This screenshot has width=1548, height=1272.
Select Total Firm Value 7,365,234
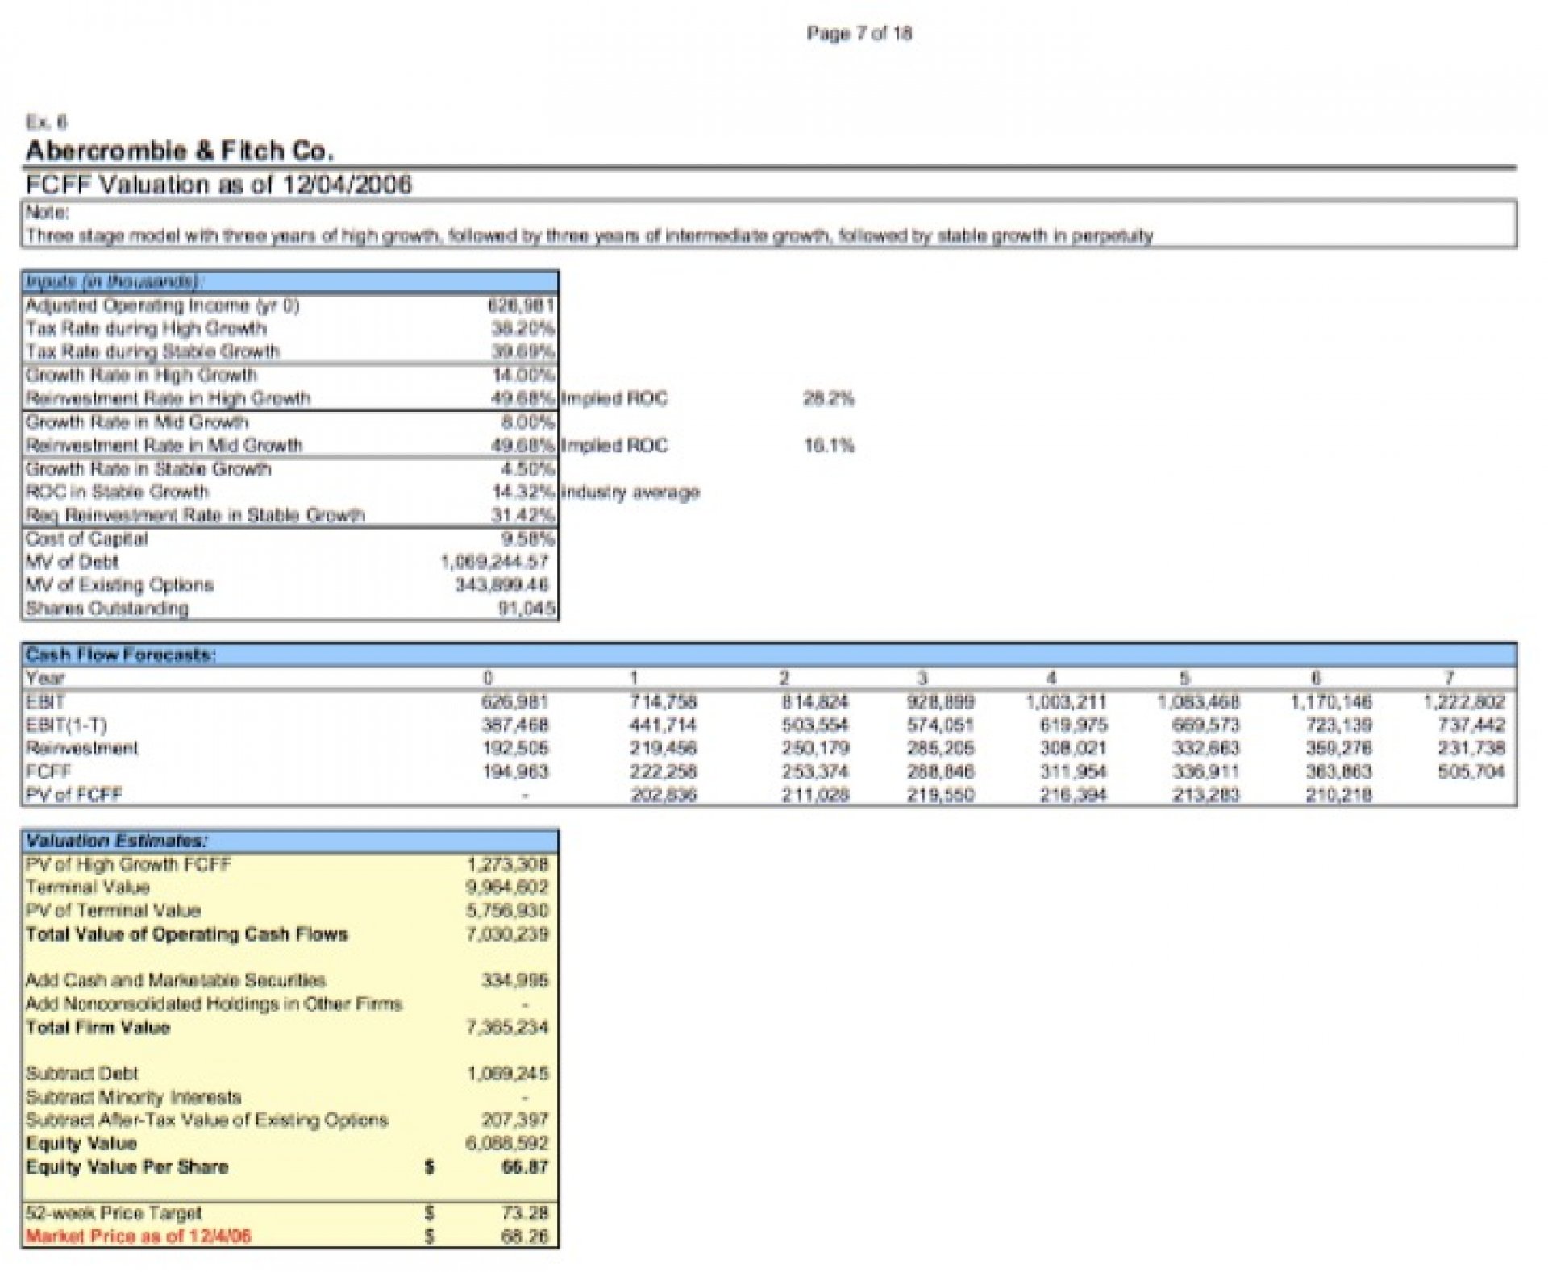pos(507,1027)
